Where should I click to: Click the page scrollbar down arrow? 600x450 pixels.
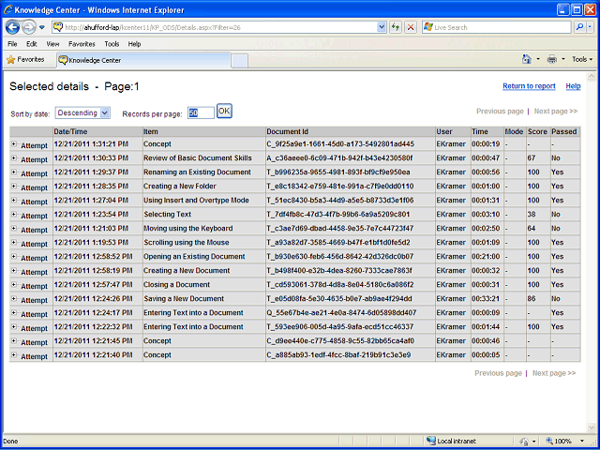592,427
